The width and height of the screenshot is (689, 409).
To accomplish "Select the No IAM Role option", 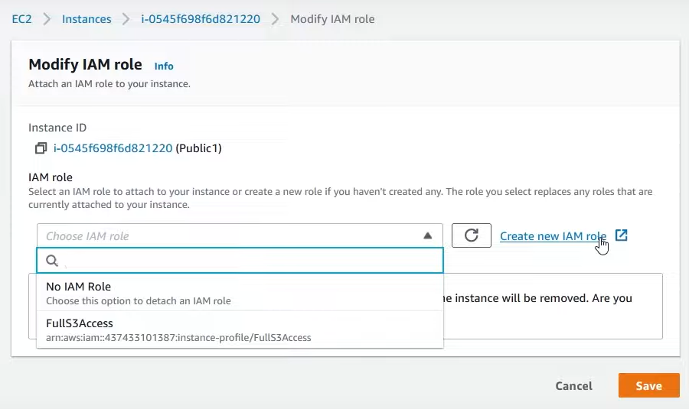I will [240, 293].
